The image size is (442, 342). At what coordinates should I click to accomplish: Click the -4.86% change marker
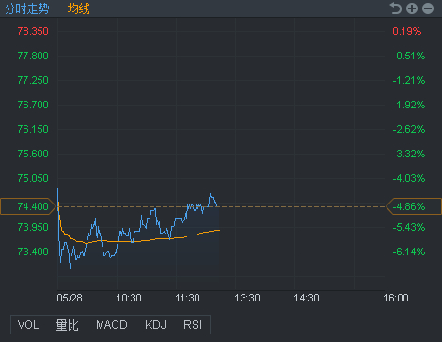(414, 206)
